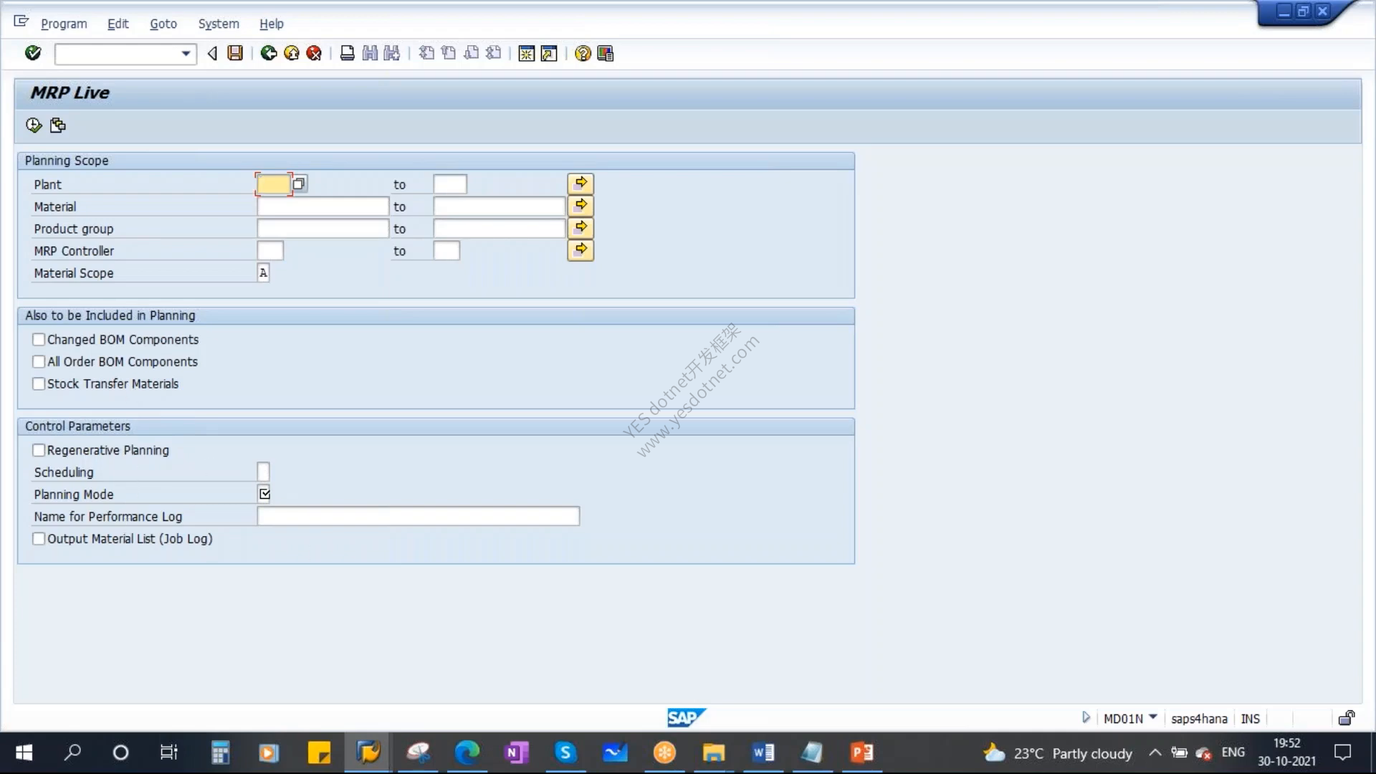Click the Plant to input field
The height and width of the screenshot is (774, 1376).
tap(450, 184)
